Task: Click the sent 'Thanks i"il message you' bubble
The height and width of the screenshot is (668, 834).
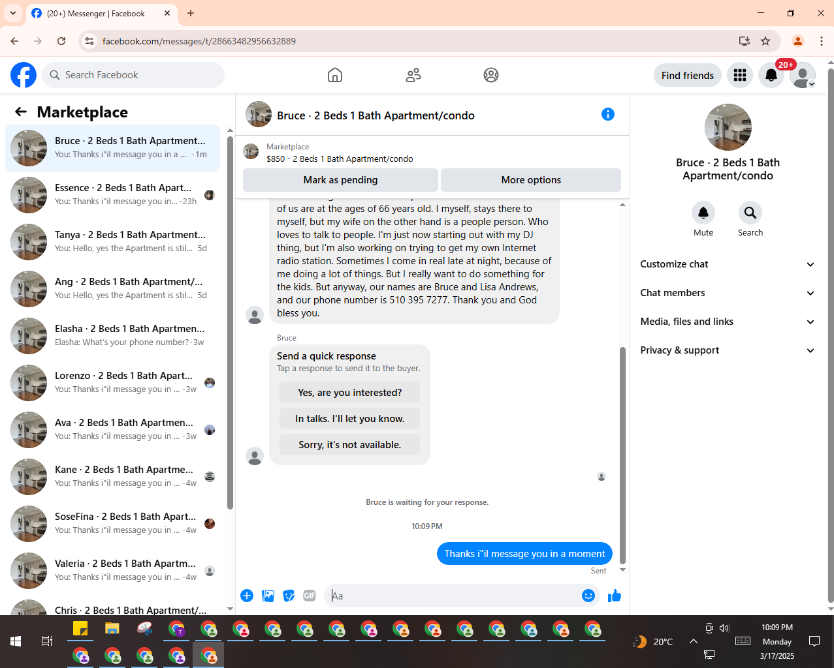Action: 524,554
